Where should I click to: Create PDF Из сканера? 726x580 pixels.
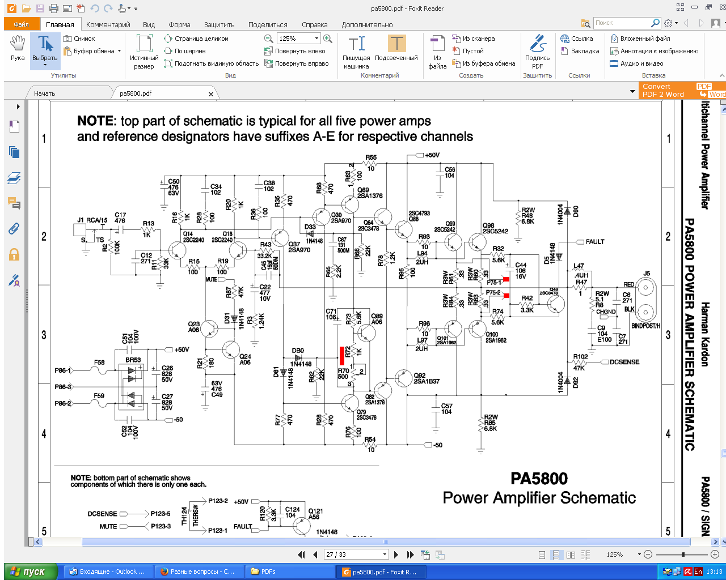tap(474, 39)
